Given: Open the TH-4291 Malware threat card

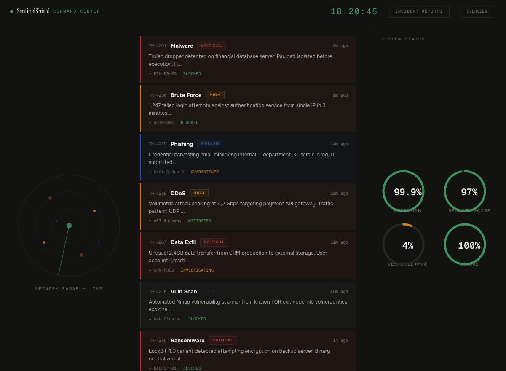Looking at the screenshot, I should coord(248,59).
